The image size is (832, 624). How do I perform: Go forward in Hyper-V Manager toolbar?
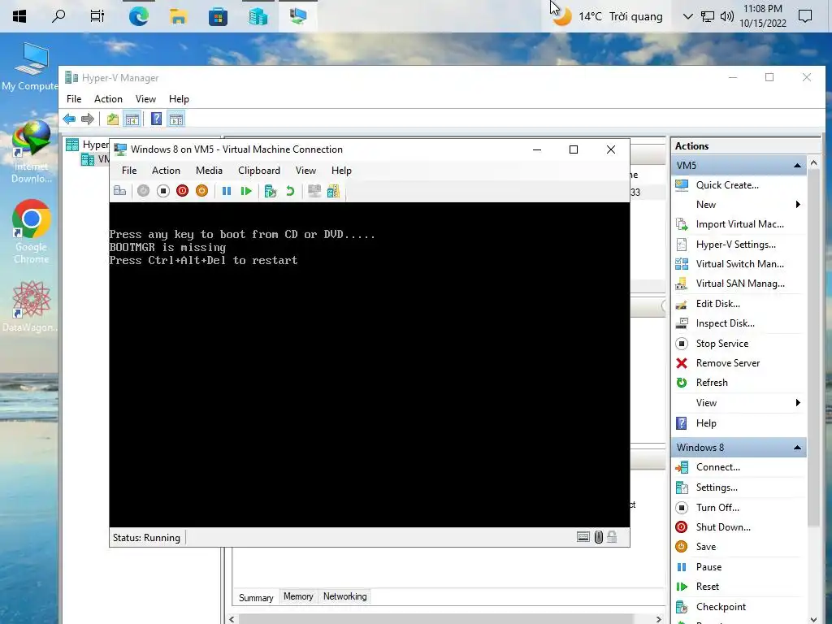(88, 119)
